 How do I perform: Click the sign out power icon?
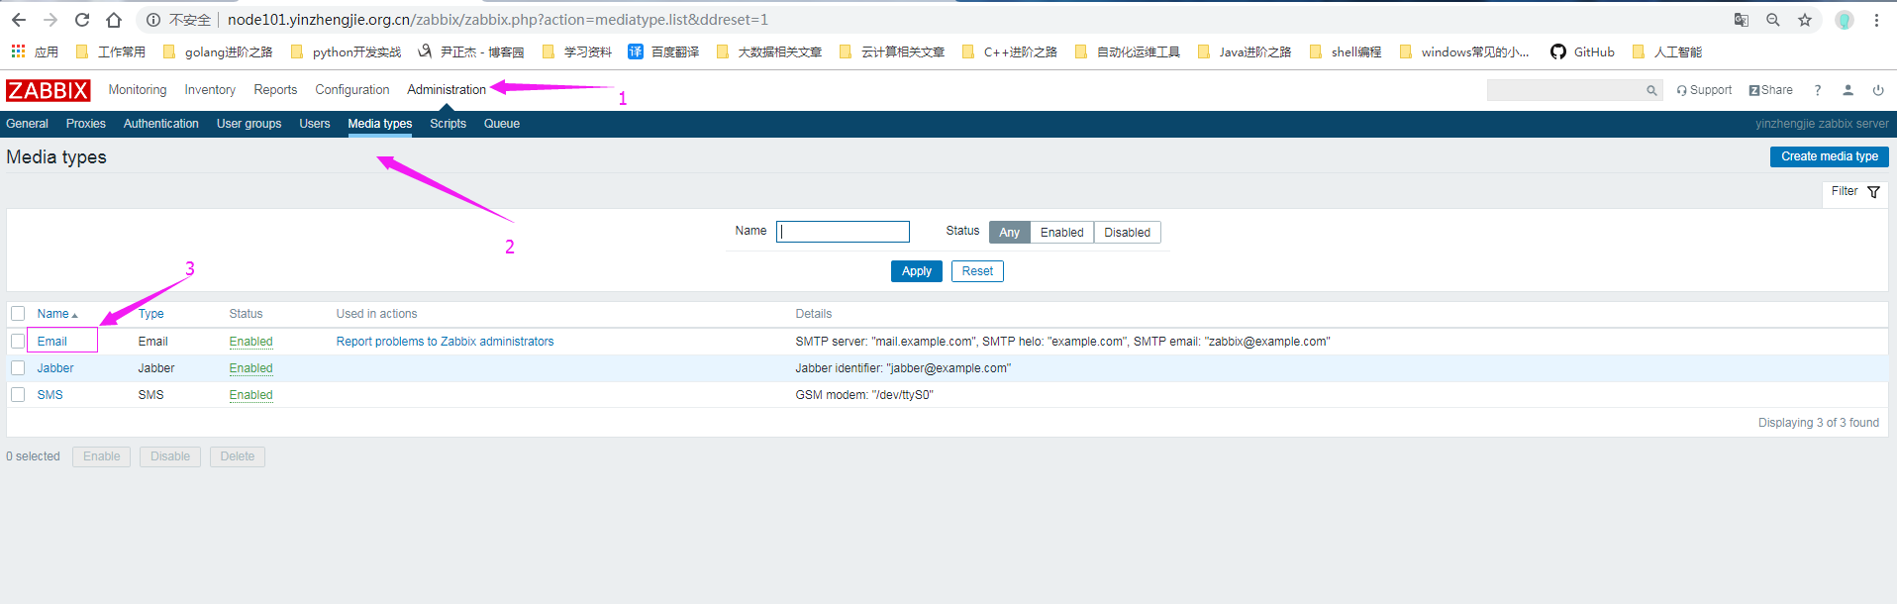click(1878, 90)
